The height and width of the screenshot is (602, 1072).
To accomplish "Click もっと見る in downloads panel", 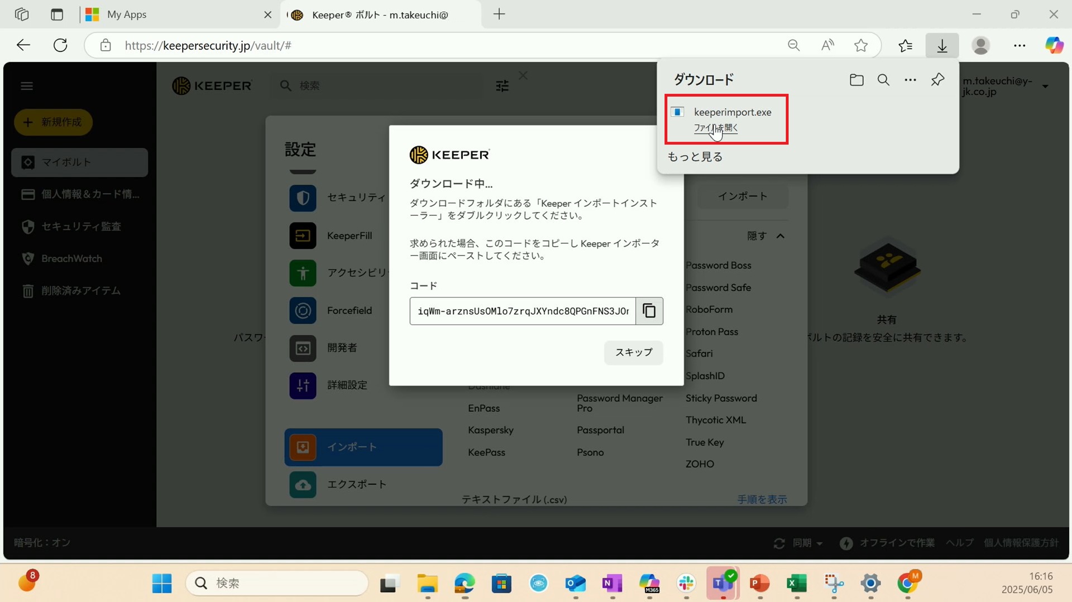I will point(695,157).
